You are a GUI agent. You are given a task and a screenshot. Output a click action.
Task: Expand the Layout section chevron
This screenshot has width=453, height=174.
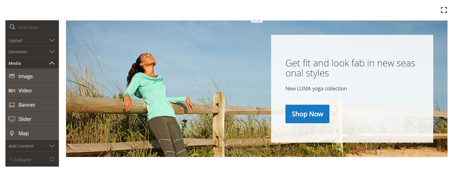coord(52,40)
